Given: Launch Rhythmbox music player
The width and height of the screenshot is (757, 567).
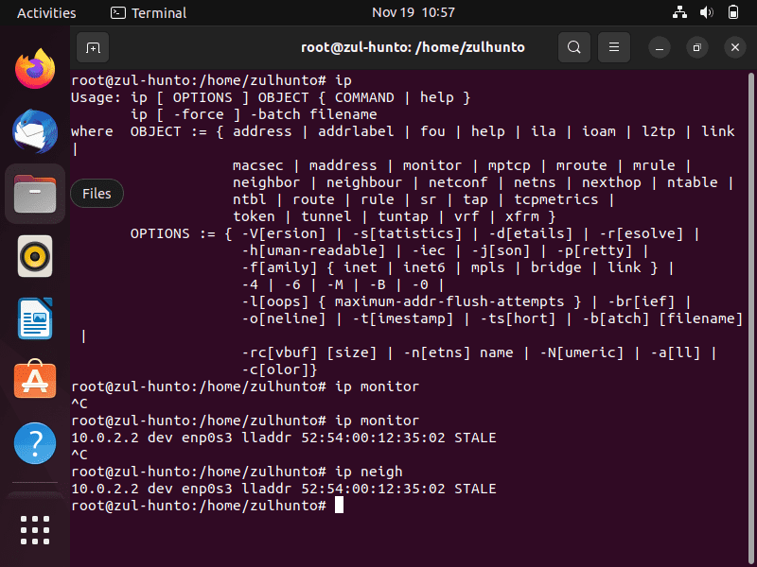Looking at the screenshot, I should 35,256.
